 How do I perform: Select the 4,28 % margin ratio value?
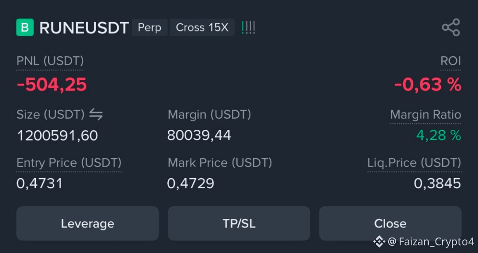439,135
